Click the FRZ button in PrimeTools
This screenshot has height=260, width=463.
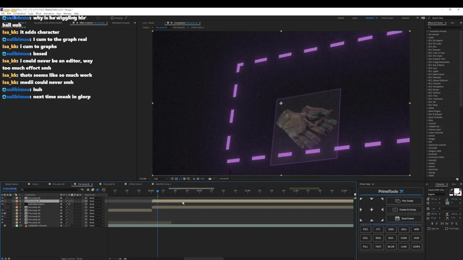coord(365,229)
